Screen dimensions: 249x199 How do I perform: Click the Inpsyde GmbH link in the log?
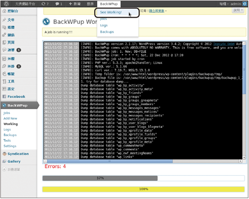pyautogui.click(x=224, y=44)
